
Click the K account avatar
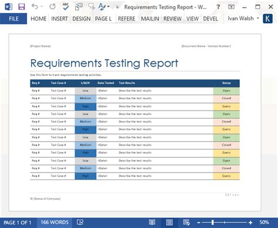pos(267,19)
